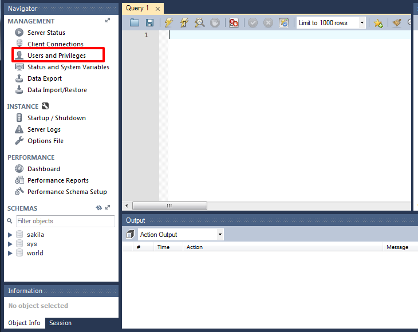Expand the Management section maximize icon
Viewport: 418px width, 332px height.
108,20
